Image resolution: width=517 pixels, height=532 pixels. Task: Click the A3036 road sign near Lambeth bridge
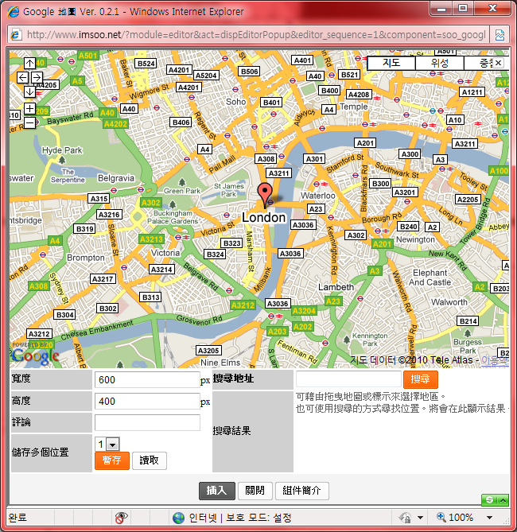290,254
